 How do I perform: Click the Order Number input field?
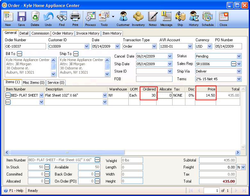pyautogui.click(x=25, y=46)
